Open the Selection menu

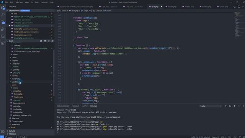[x=19, y=2]
